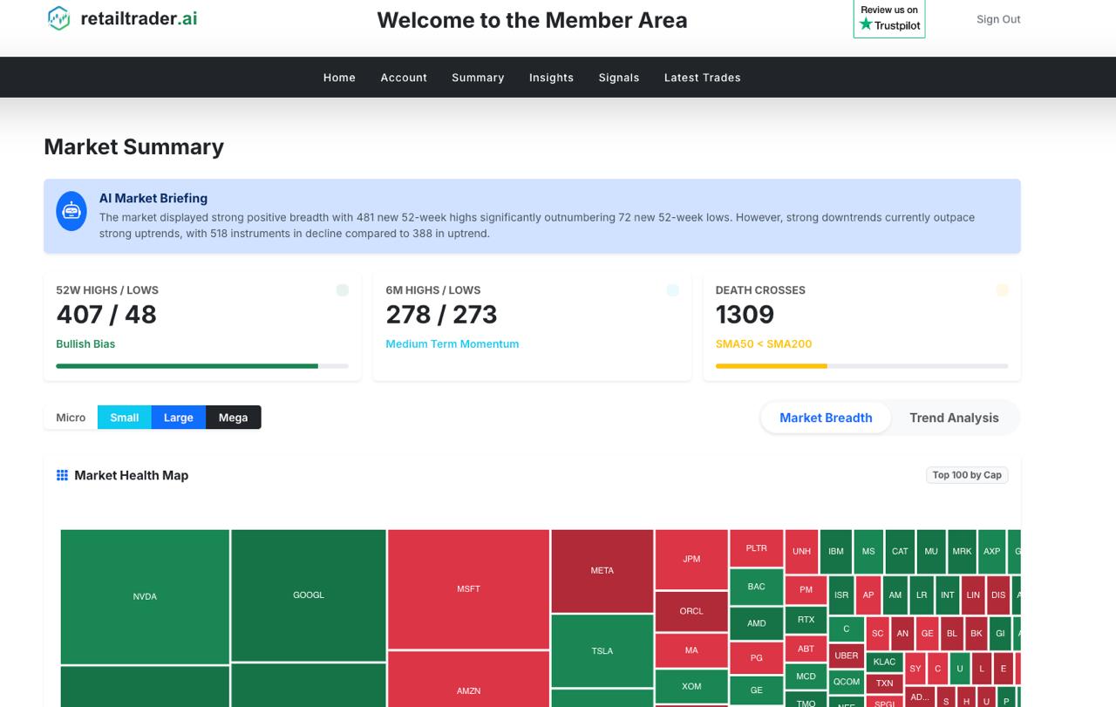This screenshot has height=707, width=1116.
Task: Open the Insights menu item
Action: (x=551, y=78)
